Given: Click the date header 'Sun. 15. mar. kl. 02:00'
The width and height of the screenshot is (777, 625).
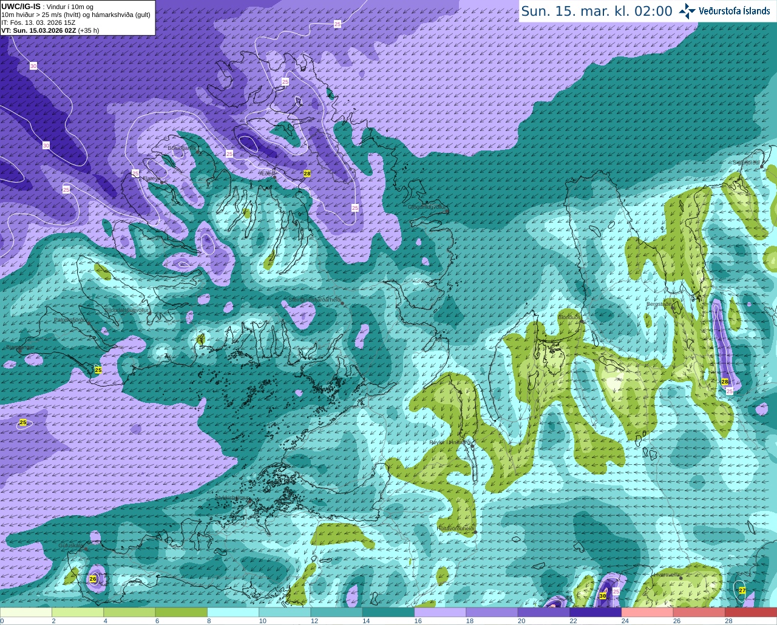Looking at the screenshot, I should point(597,11).
